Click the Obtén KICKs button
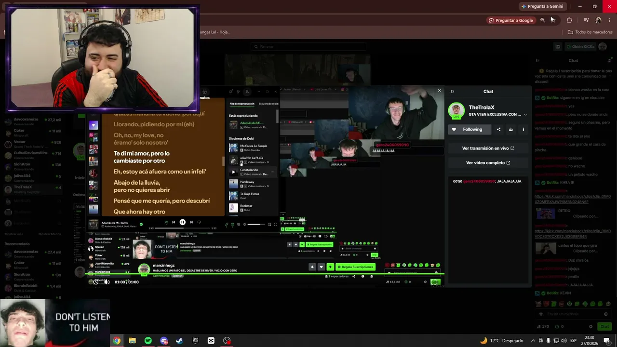Image resolution: width=617 pixels, height=347 pixels. coord(580,47)
